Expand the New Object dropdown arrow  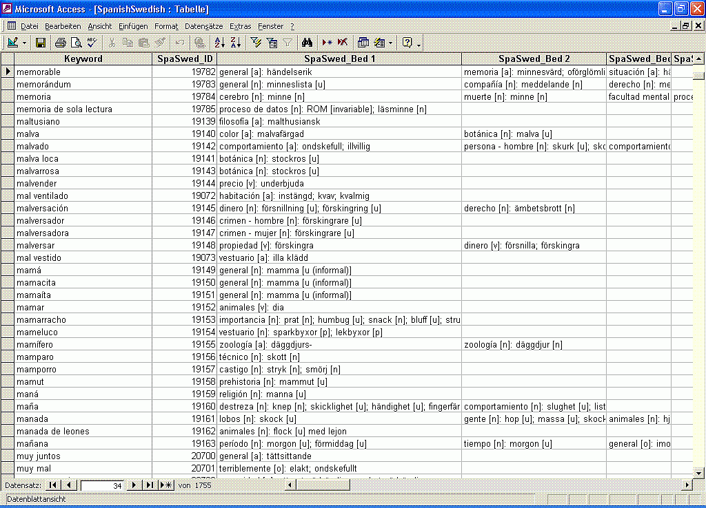[390, 43]
